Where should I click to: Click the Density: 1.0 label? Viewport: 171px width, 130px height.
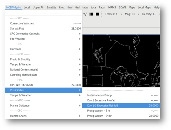149,14
